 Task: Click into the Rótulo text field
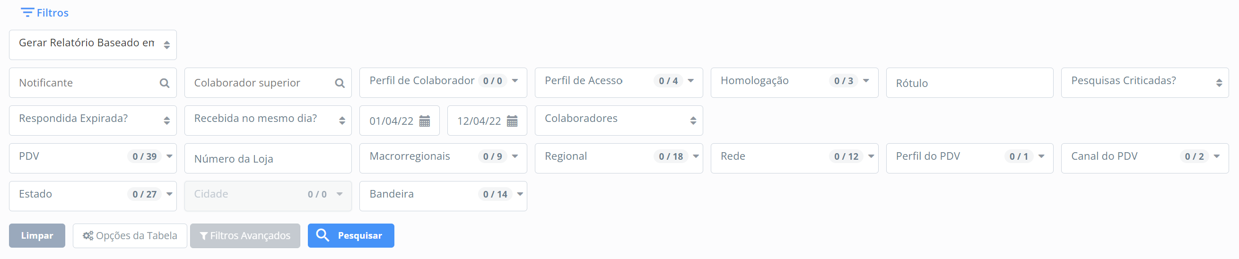[969, 83]
